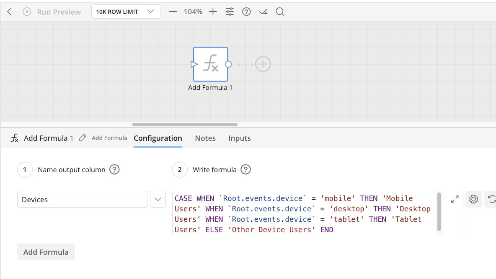Open help for Name output column
496x279 pixels.
(114, 170)
